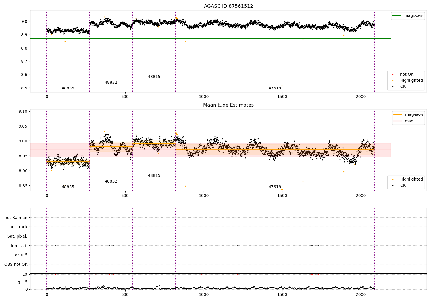This screenshot has height=301, width=431.
Task: Select "Highlighted" in the AGASC ID plot legend
Action: (411, 81)
